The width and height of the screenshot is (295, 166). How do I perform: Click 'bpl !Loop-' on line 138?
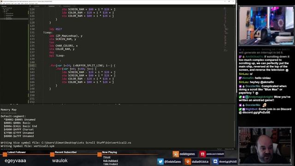[57, 56]
